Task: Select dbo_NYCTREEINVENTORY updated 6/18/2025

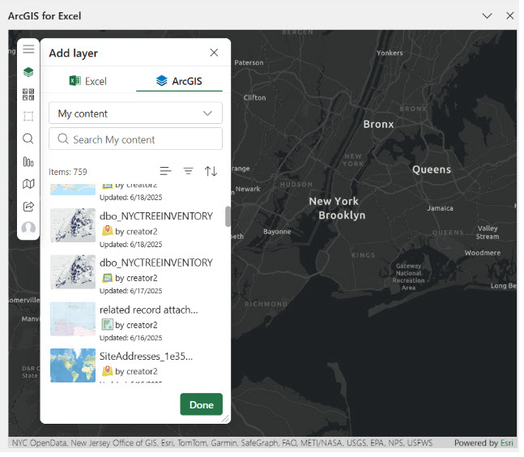Action: tap(136, 229)
